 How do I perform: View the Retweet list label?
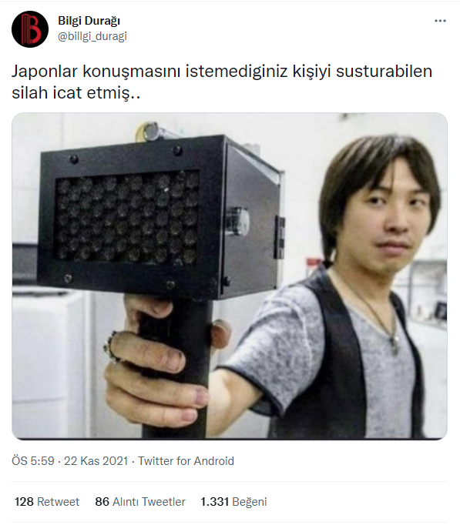click(x=58, y=502)
